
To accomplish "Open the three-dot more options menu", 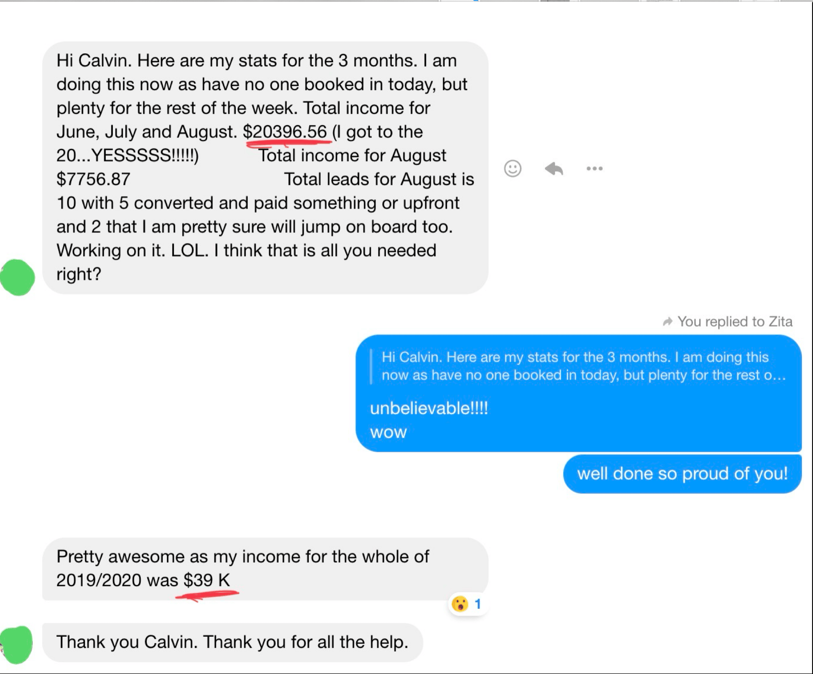I will 594,168.
